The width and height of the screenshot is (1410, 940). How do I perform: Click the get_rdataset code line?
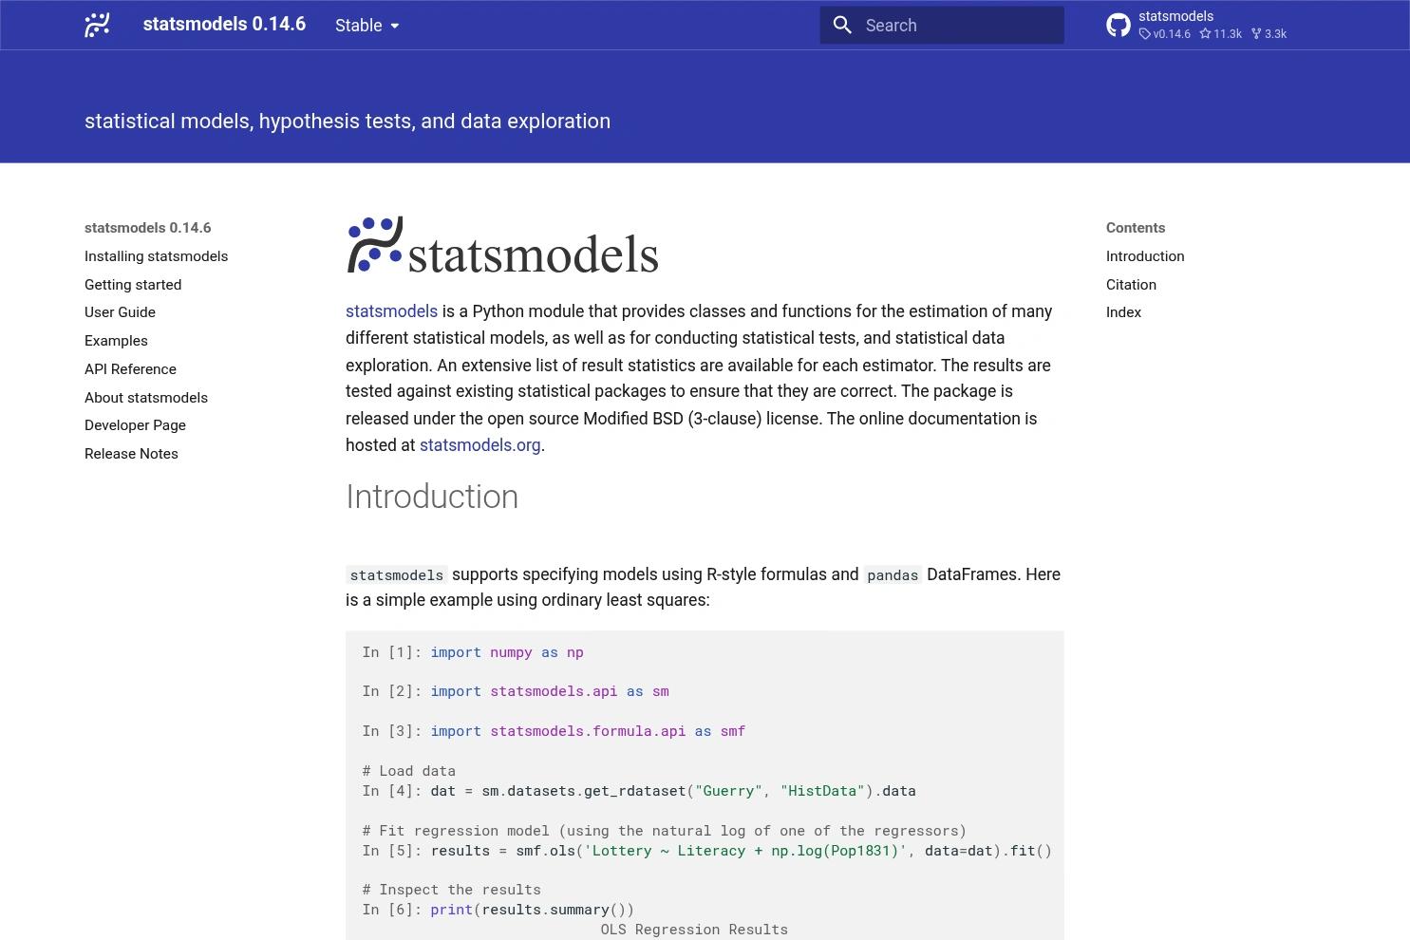[639, 791]
